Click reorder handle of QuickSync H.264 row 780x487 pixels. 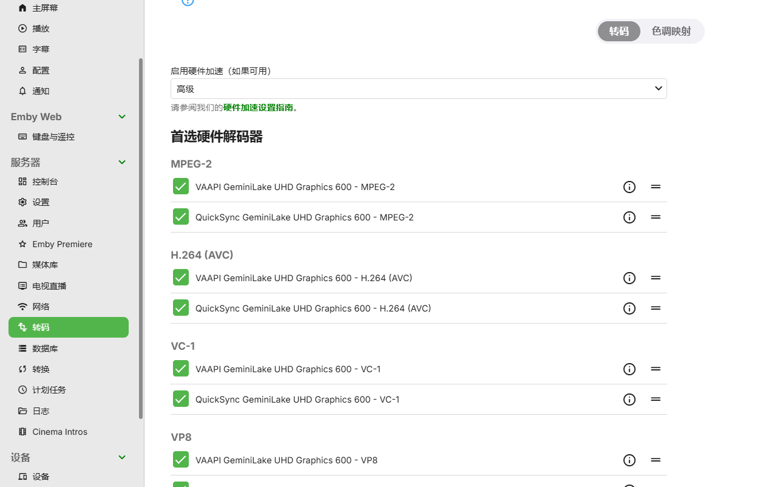click(656, 308)
